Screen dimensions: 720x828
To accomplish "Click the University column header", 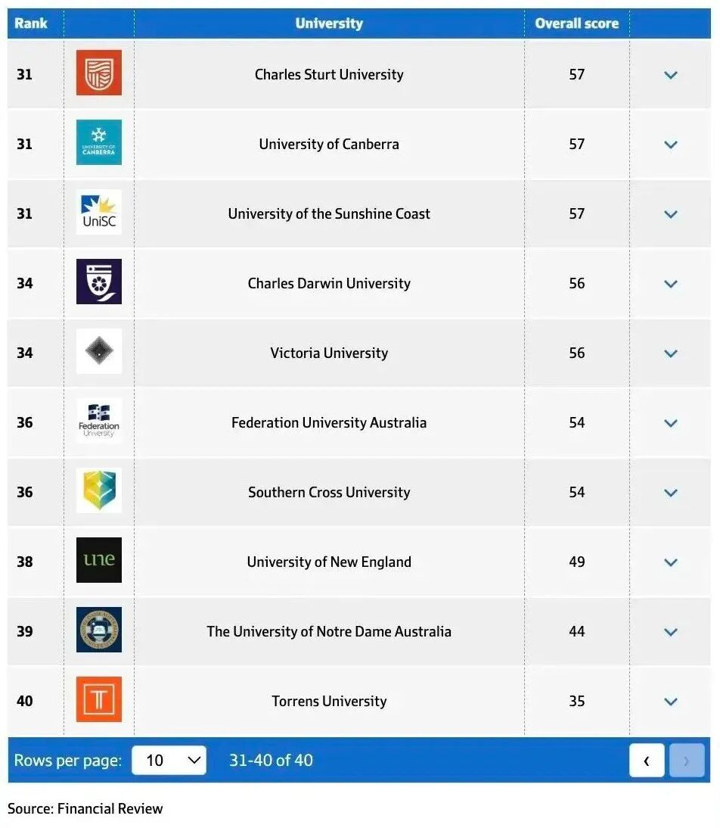I will [x=329, y=23].
